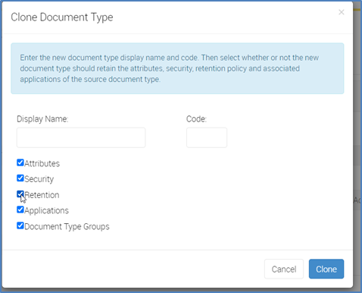Click the Security label text
The height and width of the screenshot is (293, 362).
(x=39, y=179)
